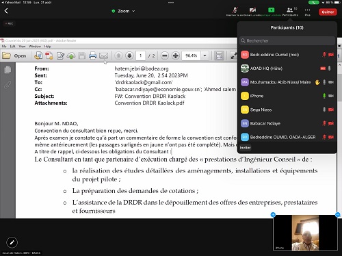Tap green microphone icon for iPhone participant
342x256 pixels.
tap(324, 96)
